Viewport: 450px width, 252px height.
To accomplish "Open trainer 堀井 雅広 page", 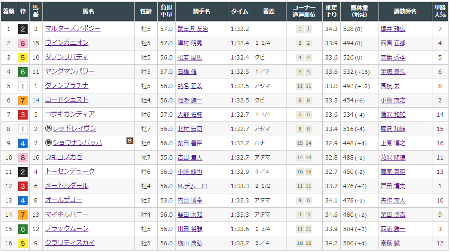I will coord(393,29).
